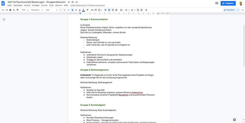This screenshot has height=123, width=245.
Task: Click heading Gruppe 2 Zeitmanagement
Action: (94, 70)
